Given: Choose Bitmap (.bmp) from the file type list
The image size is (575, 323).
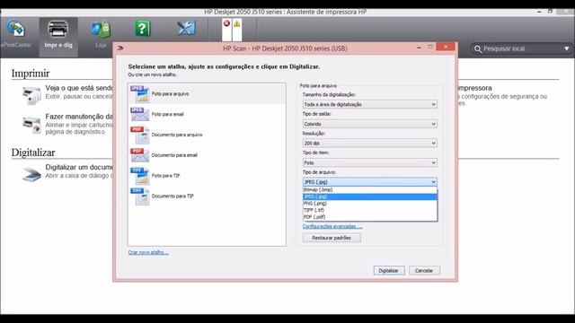Looking at the screenshot, I should 369,189.
